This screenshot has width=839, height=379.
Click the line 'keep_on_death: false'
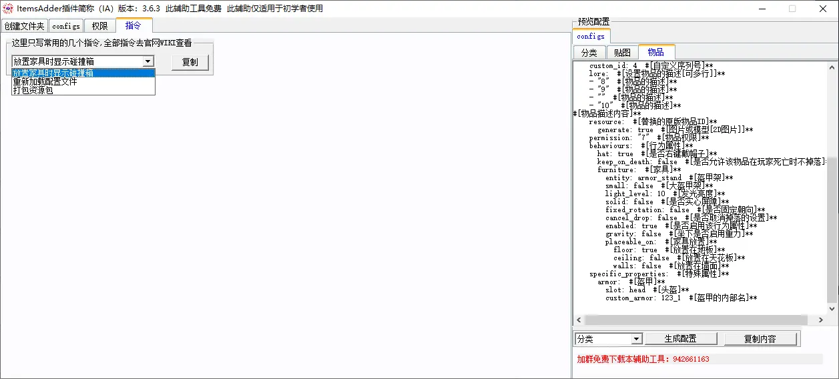(711, 161)
